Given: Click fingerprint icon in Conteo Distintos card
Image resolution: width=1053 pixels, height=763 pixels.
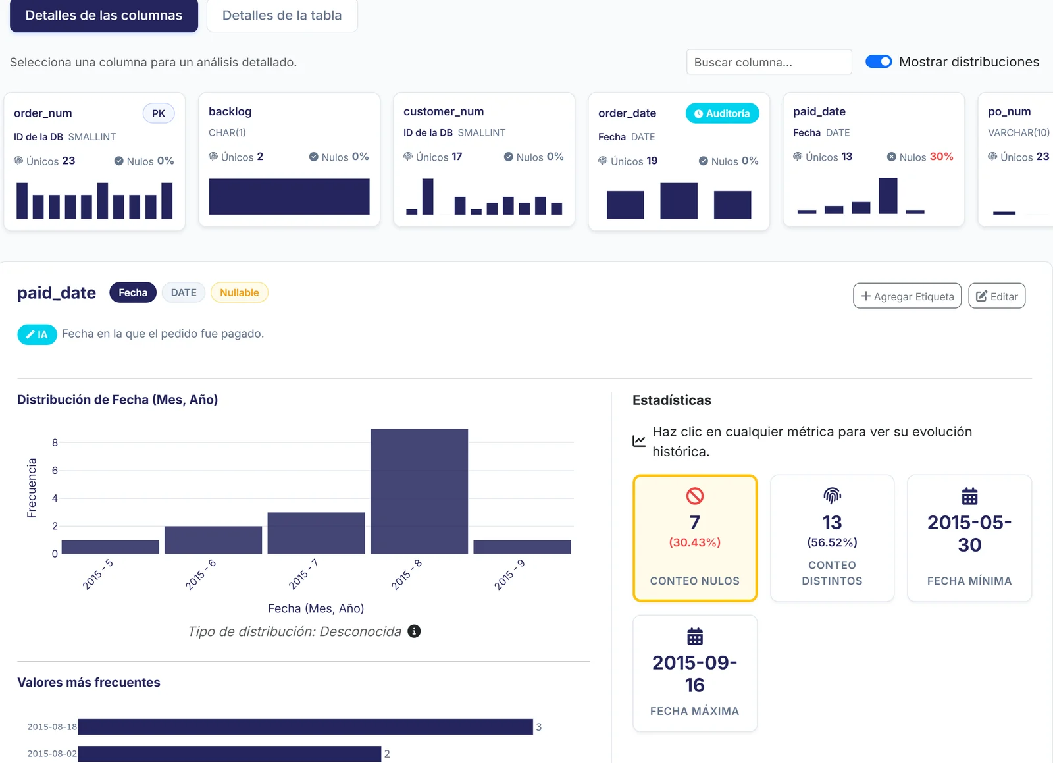Looking at the screenshot, I should pyautogui.click(x=833, y=496).
